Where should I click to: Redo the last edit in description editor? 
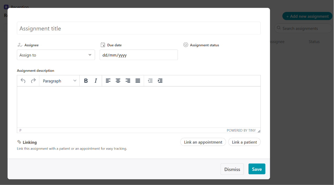point(33,80)
